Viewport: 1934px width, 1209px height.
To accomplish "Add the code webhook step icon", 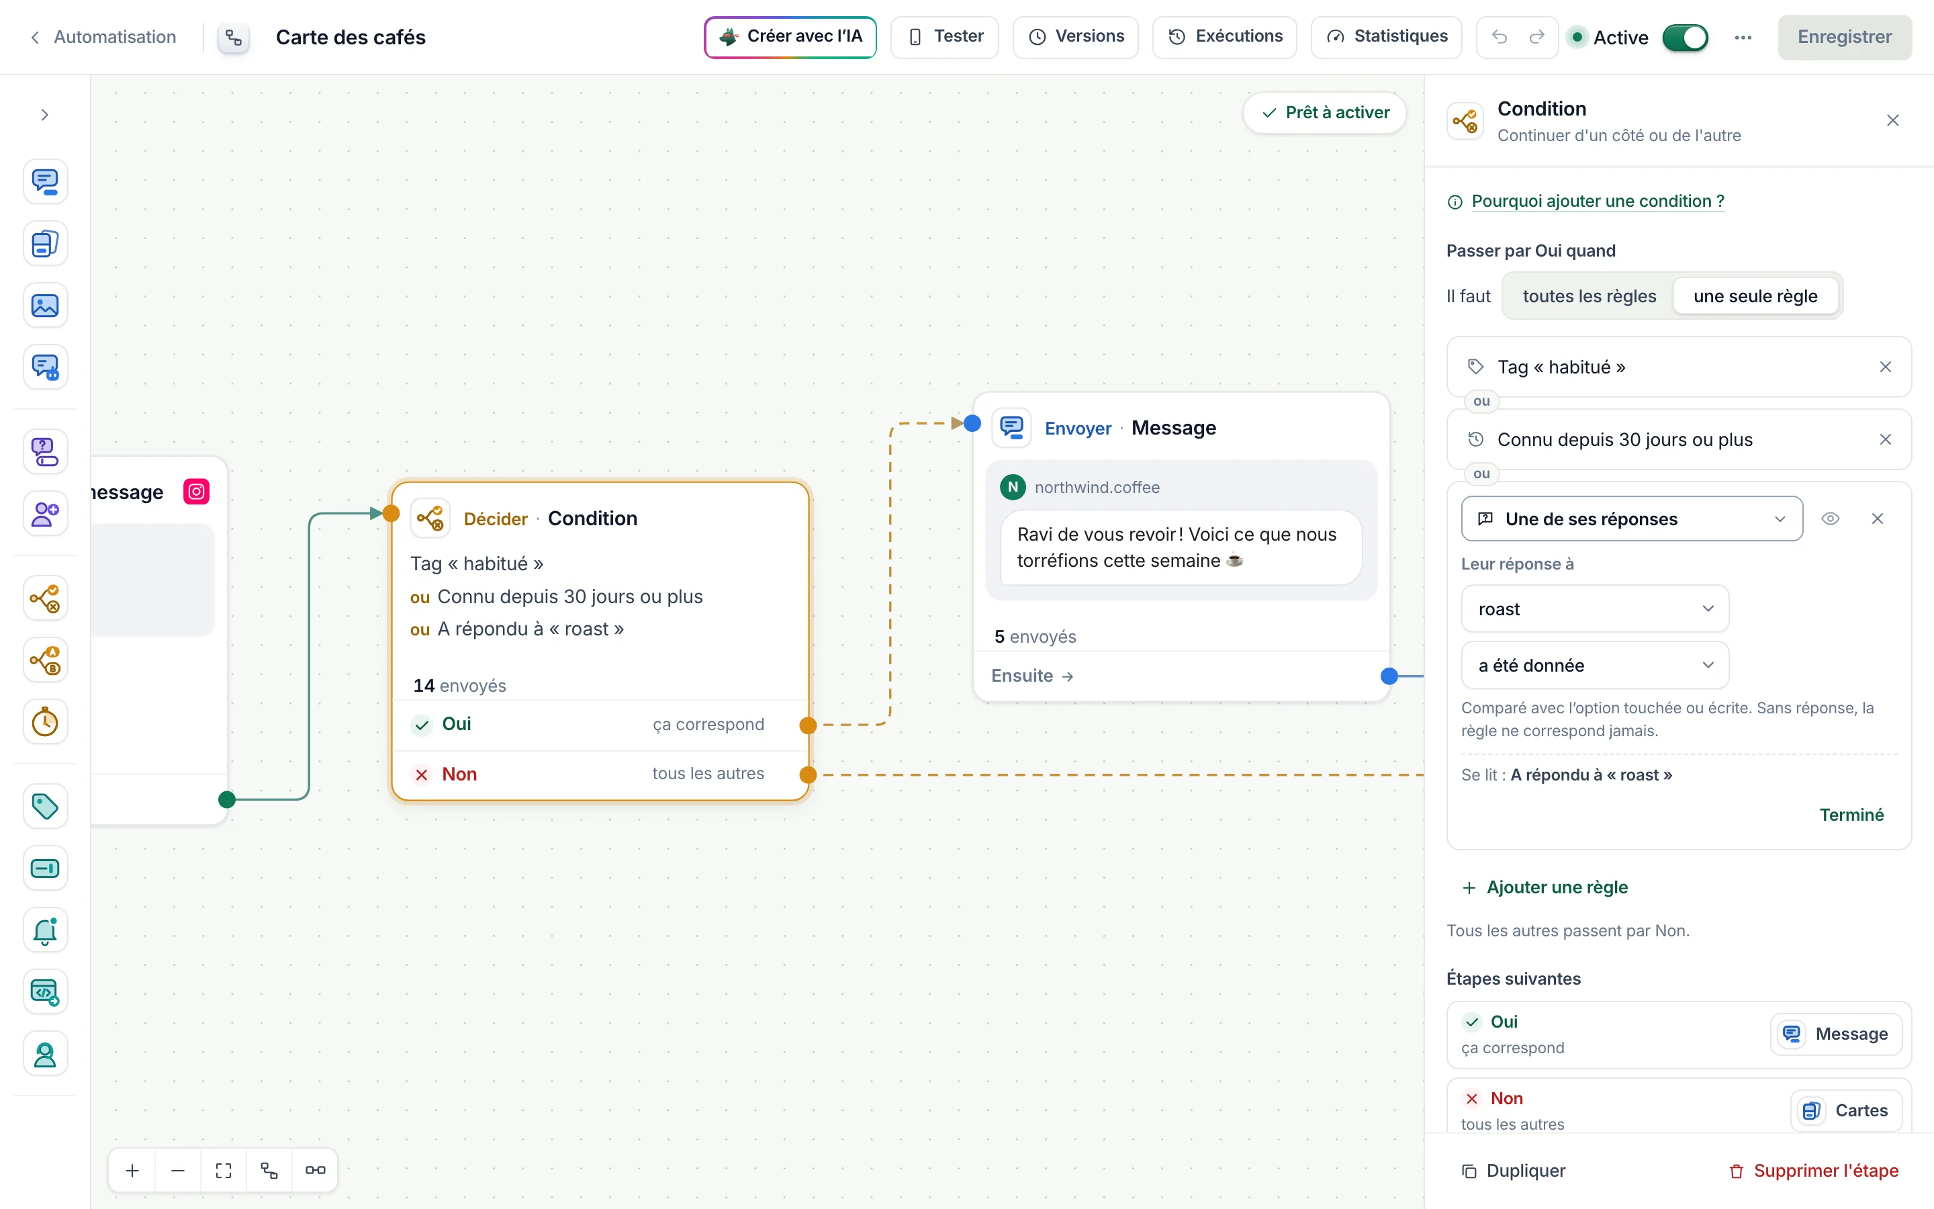I will point(45,992).
